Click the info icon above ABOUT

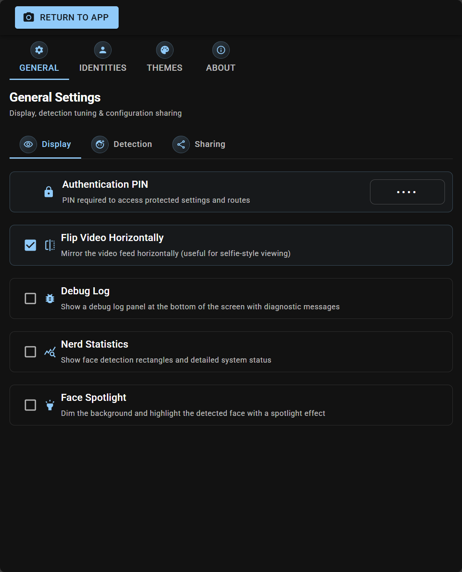coord(221,50)
